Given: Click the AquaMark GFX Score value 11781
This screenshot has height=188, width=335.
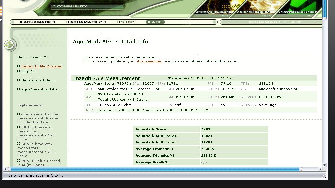Looking at the screenshot, I should [207, 142].
